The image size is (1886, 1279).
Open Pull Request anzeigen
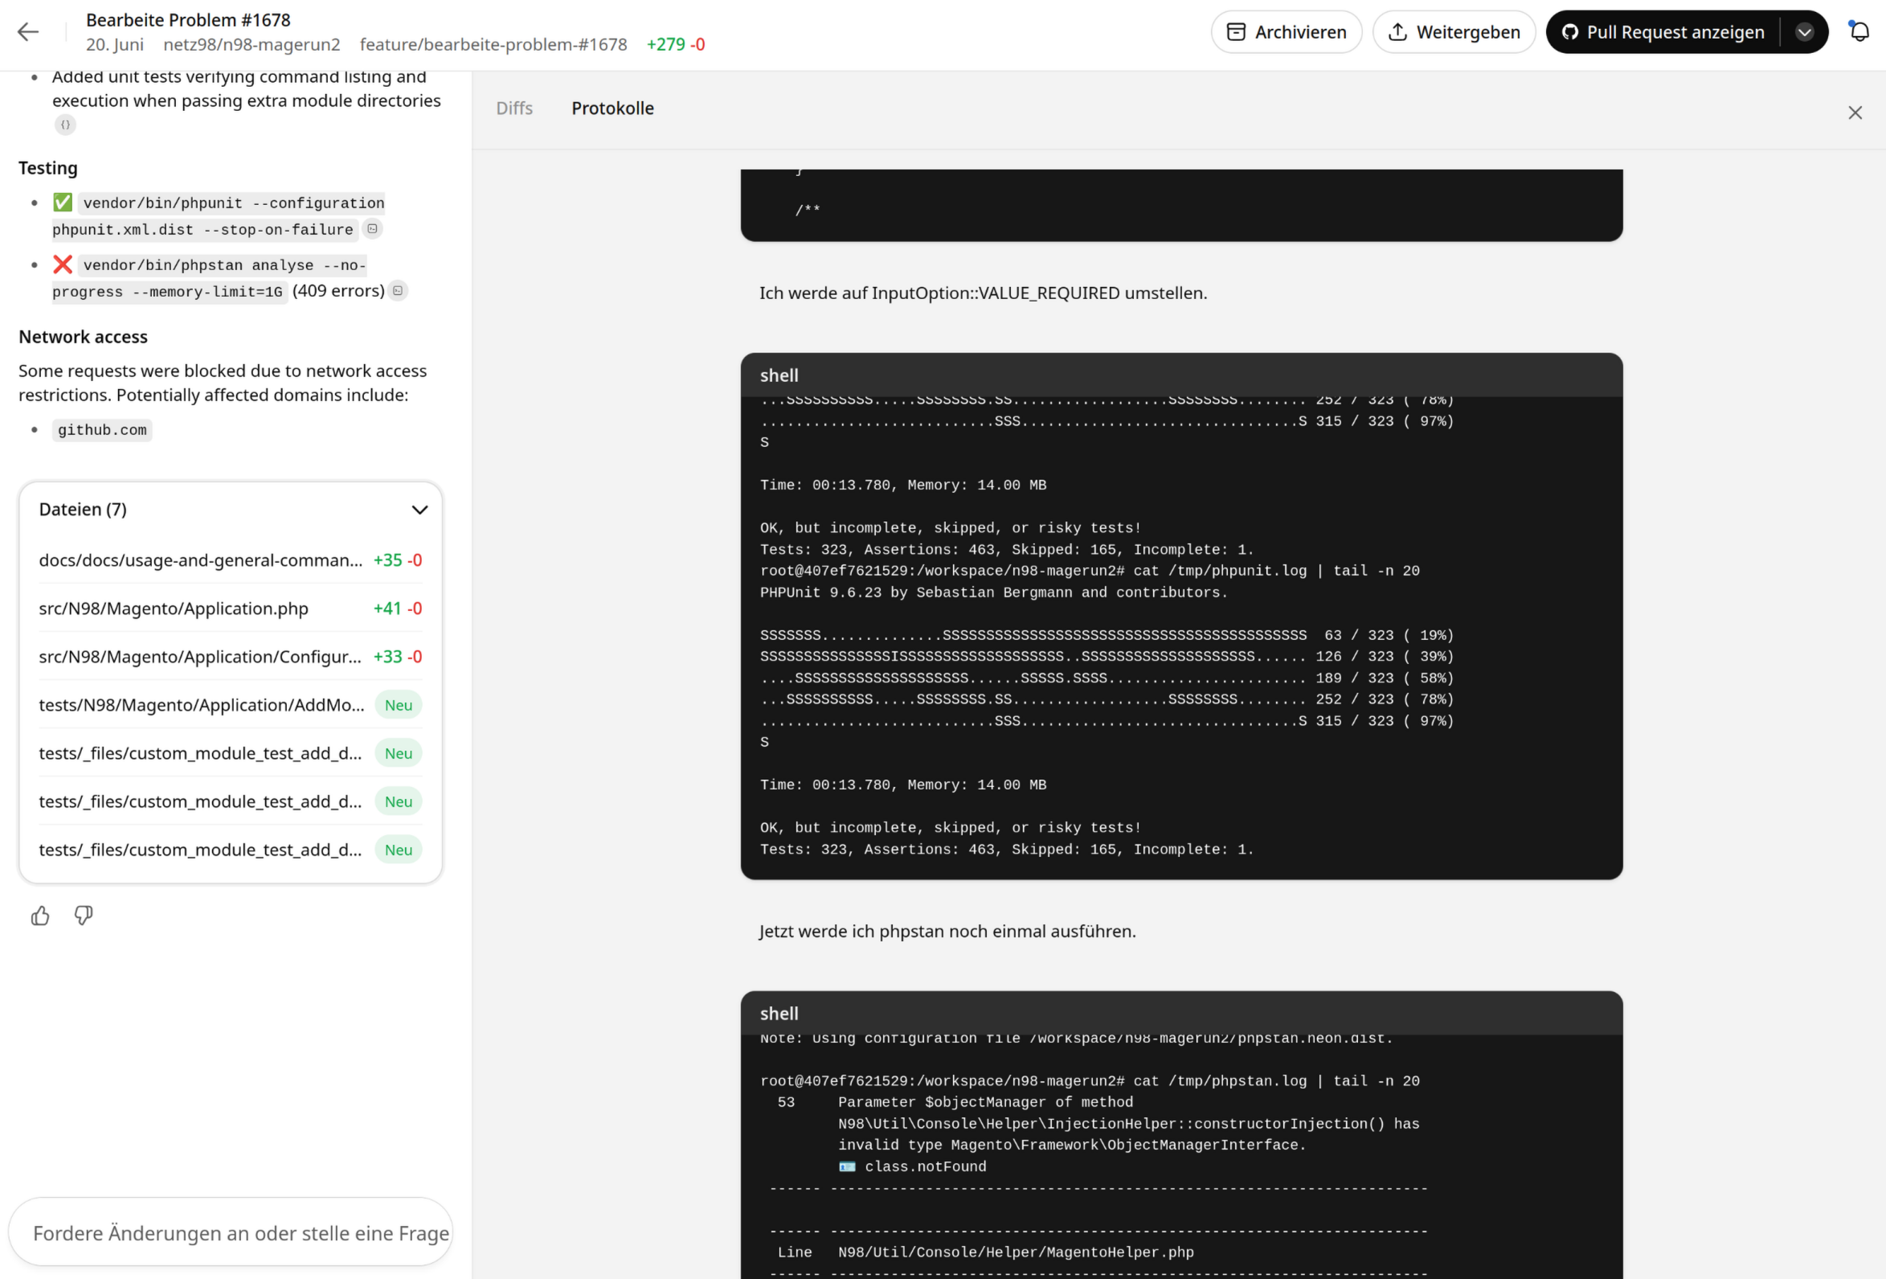(1663, 31)
